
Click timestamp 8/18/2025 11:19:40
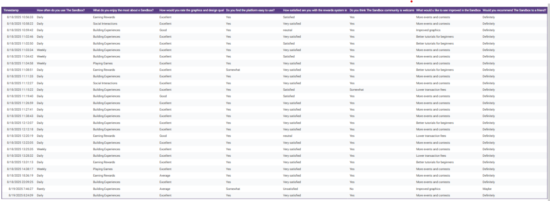[x=20, y=96]
